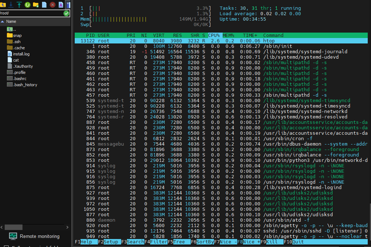This screenshot has width=371, height=247.
Task: Sort processes by the Command column header
Action: (x=273, y=35)
